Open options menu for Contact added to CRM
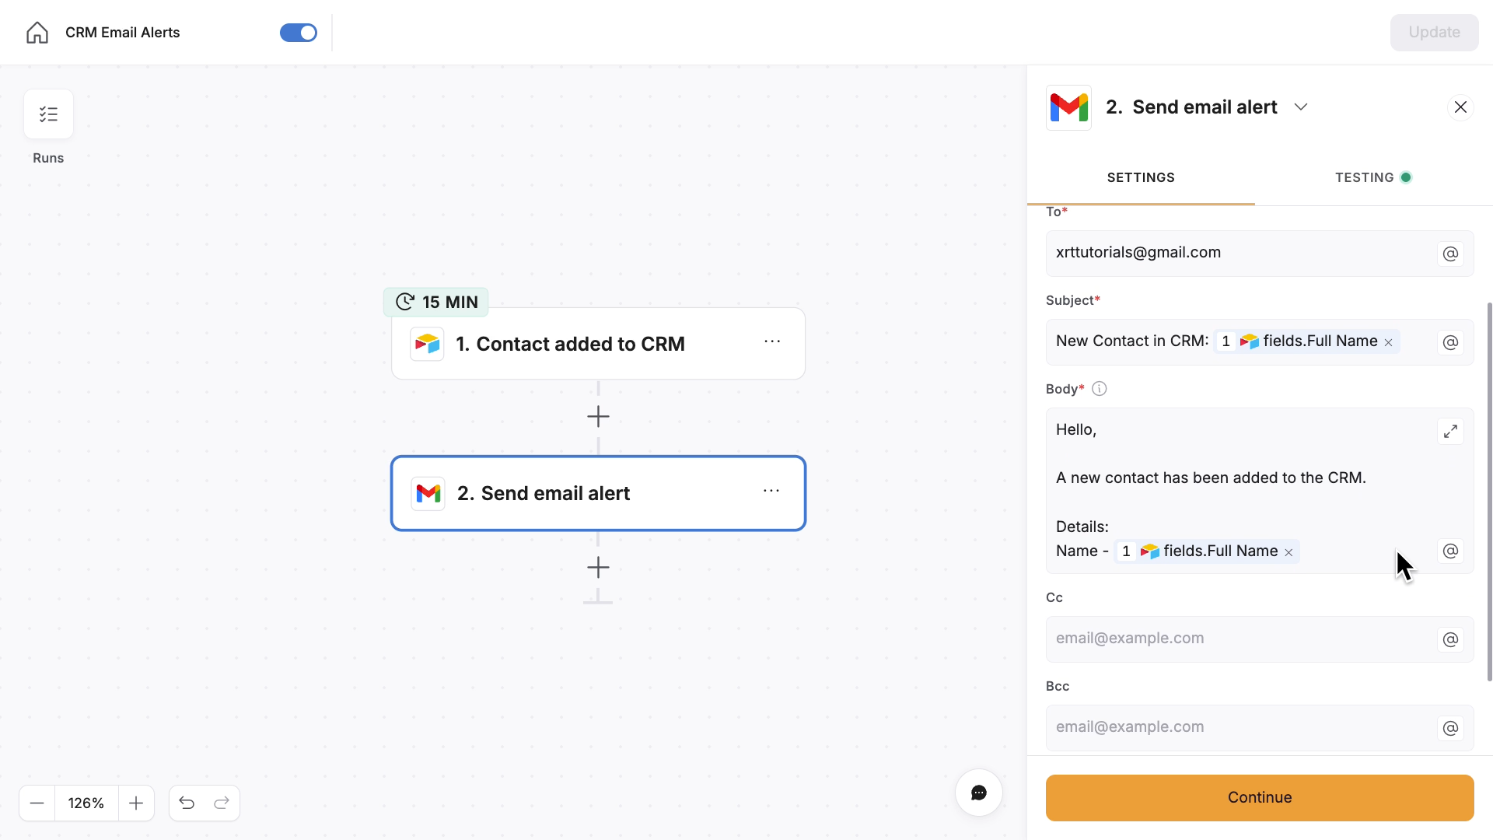The width and height of the screenshot is (1493, 840). pyautogui.click(x=773, y=341)
